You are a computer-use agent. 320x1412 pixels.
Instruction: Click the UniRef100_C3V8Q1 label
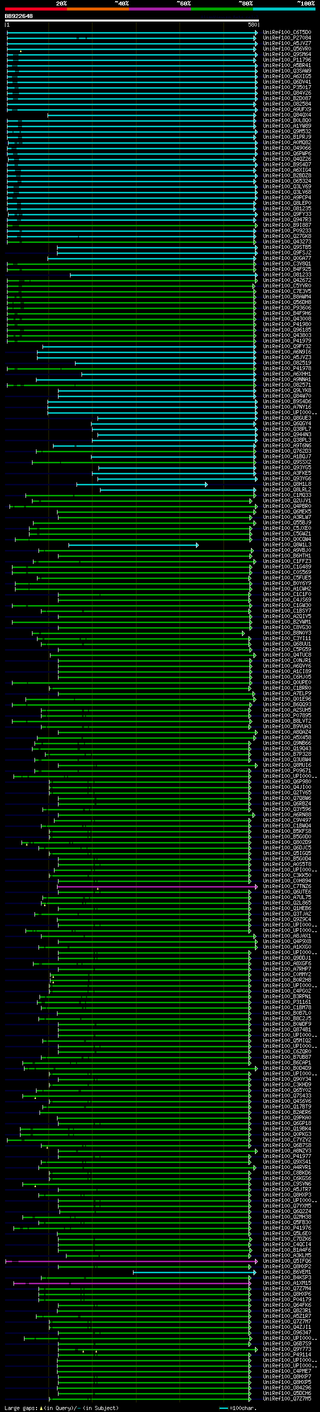pos(287,263)
